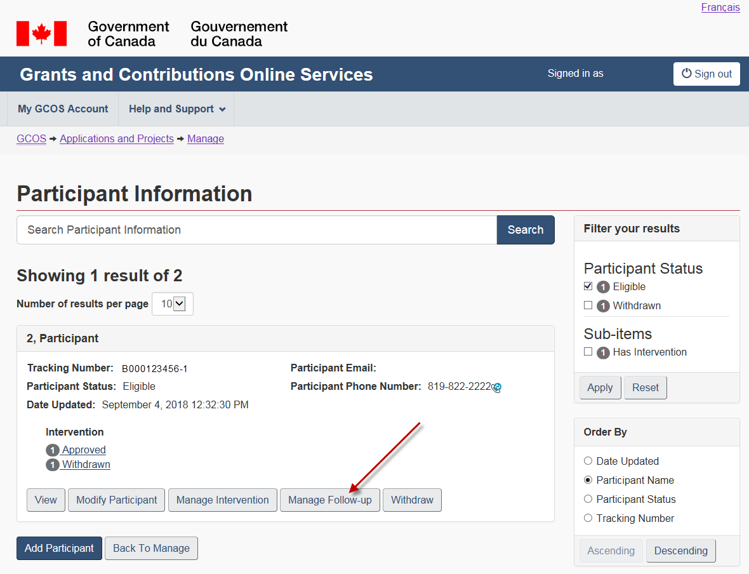Follow the Applications and Projects breadcrumb
Viewport: 749px width, 574px height.
(117, 139)
